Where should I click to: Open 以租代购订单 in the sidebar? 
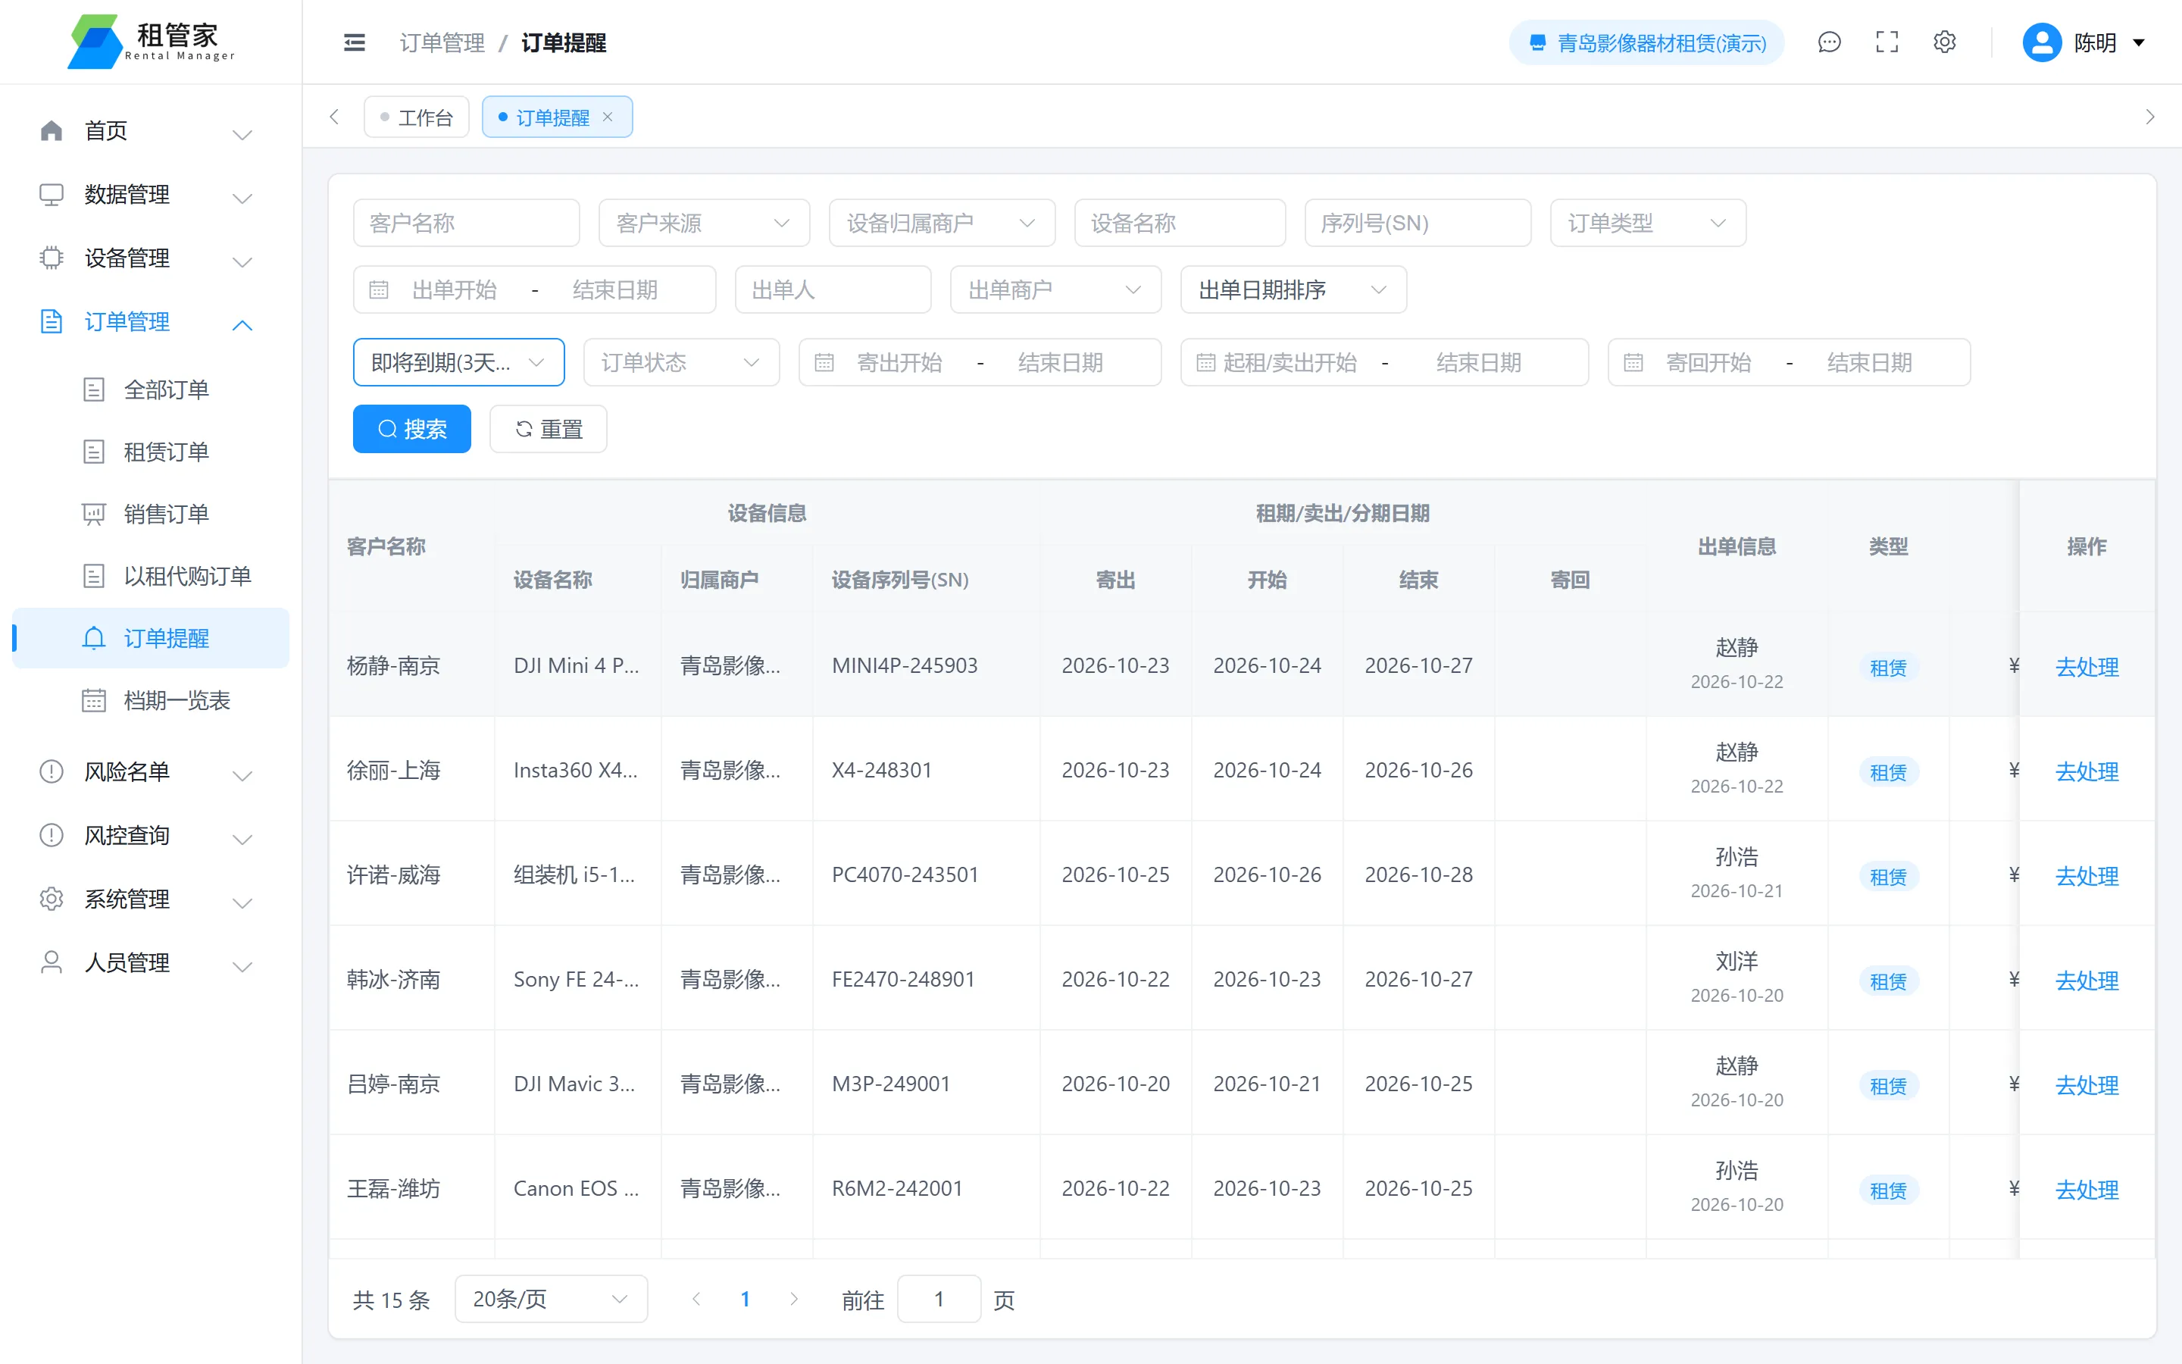[x=151, y=577]
